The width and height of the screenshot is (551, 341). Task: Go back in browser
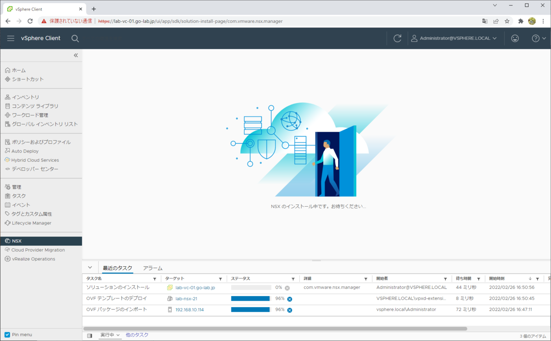[8, 21]
